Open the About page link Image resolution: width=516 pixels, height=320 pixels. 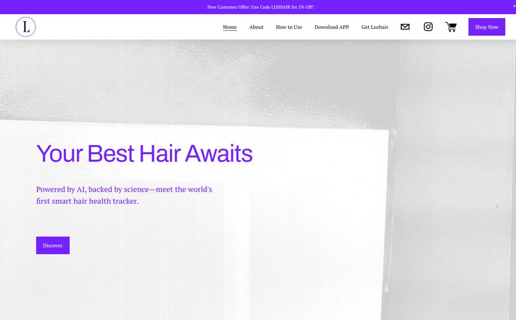[256, 27]
